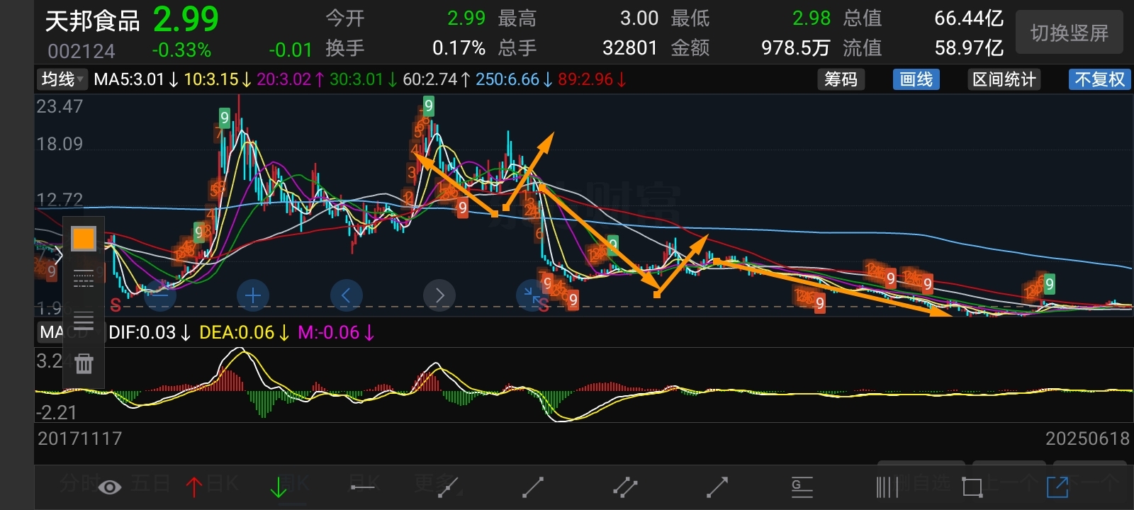This screenshot has height=510, width=1134.
Task: Select the vertical cycle lines tool
Action: click(887, 487)
